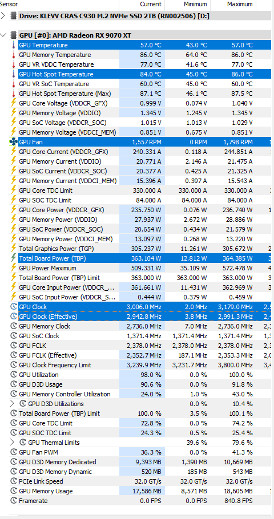The height and width of the screenshot is (519, 274).
Task: Click thermometer icon beside GPU Temperature
Action: pos(14,45)
